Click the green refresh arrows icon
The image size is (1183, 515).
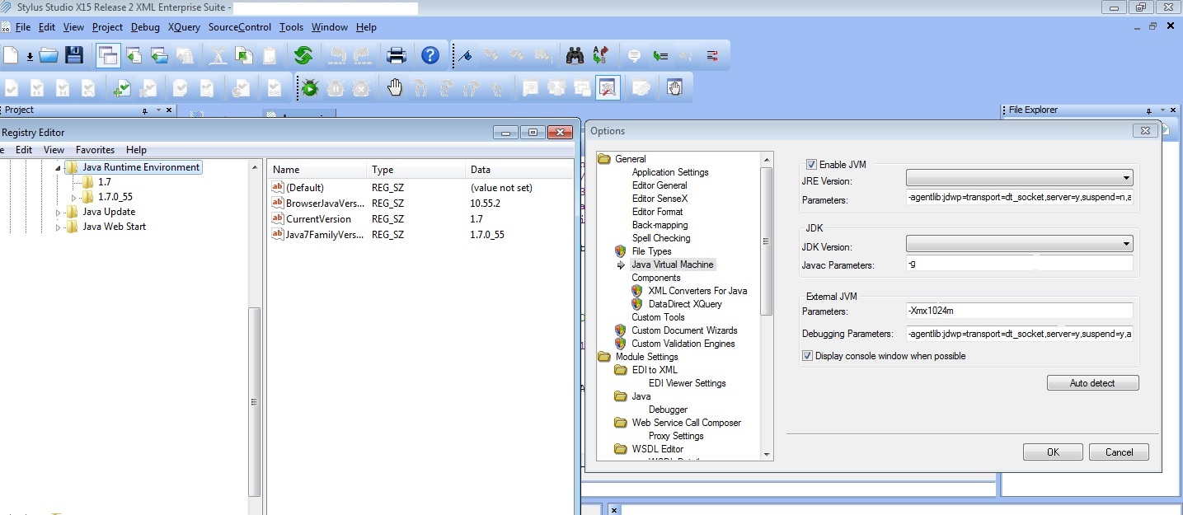(x=303, y=56)
